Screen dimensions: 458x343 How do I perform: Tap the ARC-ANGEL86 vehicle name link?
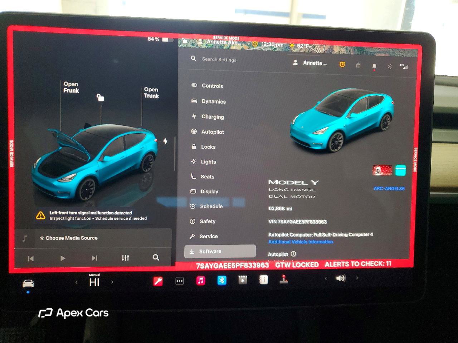(389, 189)
